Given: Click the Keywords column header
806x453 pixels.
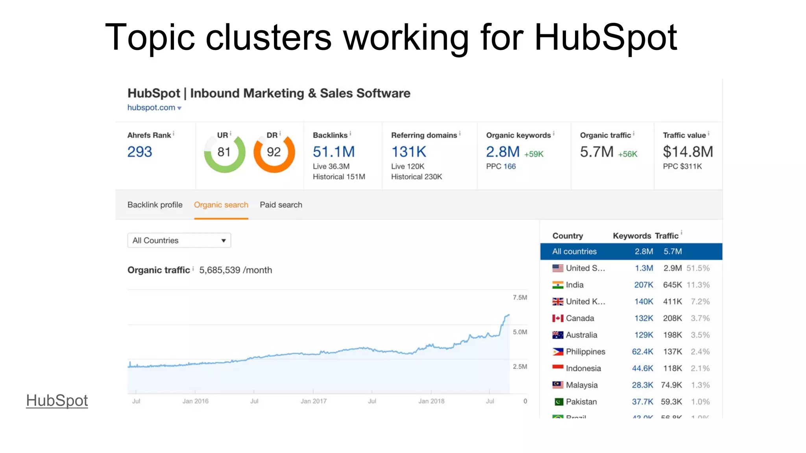Looking at the screenshot, I should pyautogui.click(x=632, y=236).
